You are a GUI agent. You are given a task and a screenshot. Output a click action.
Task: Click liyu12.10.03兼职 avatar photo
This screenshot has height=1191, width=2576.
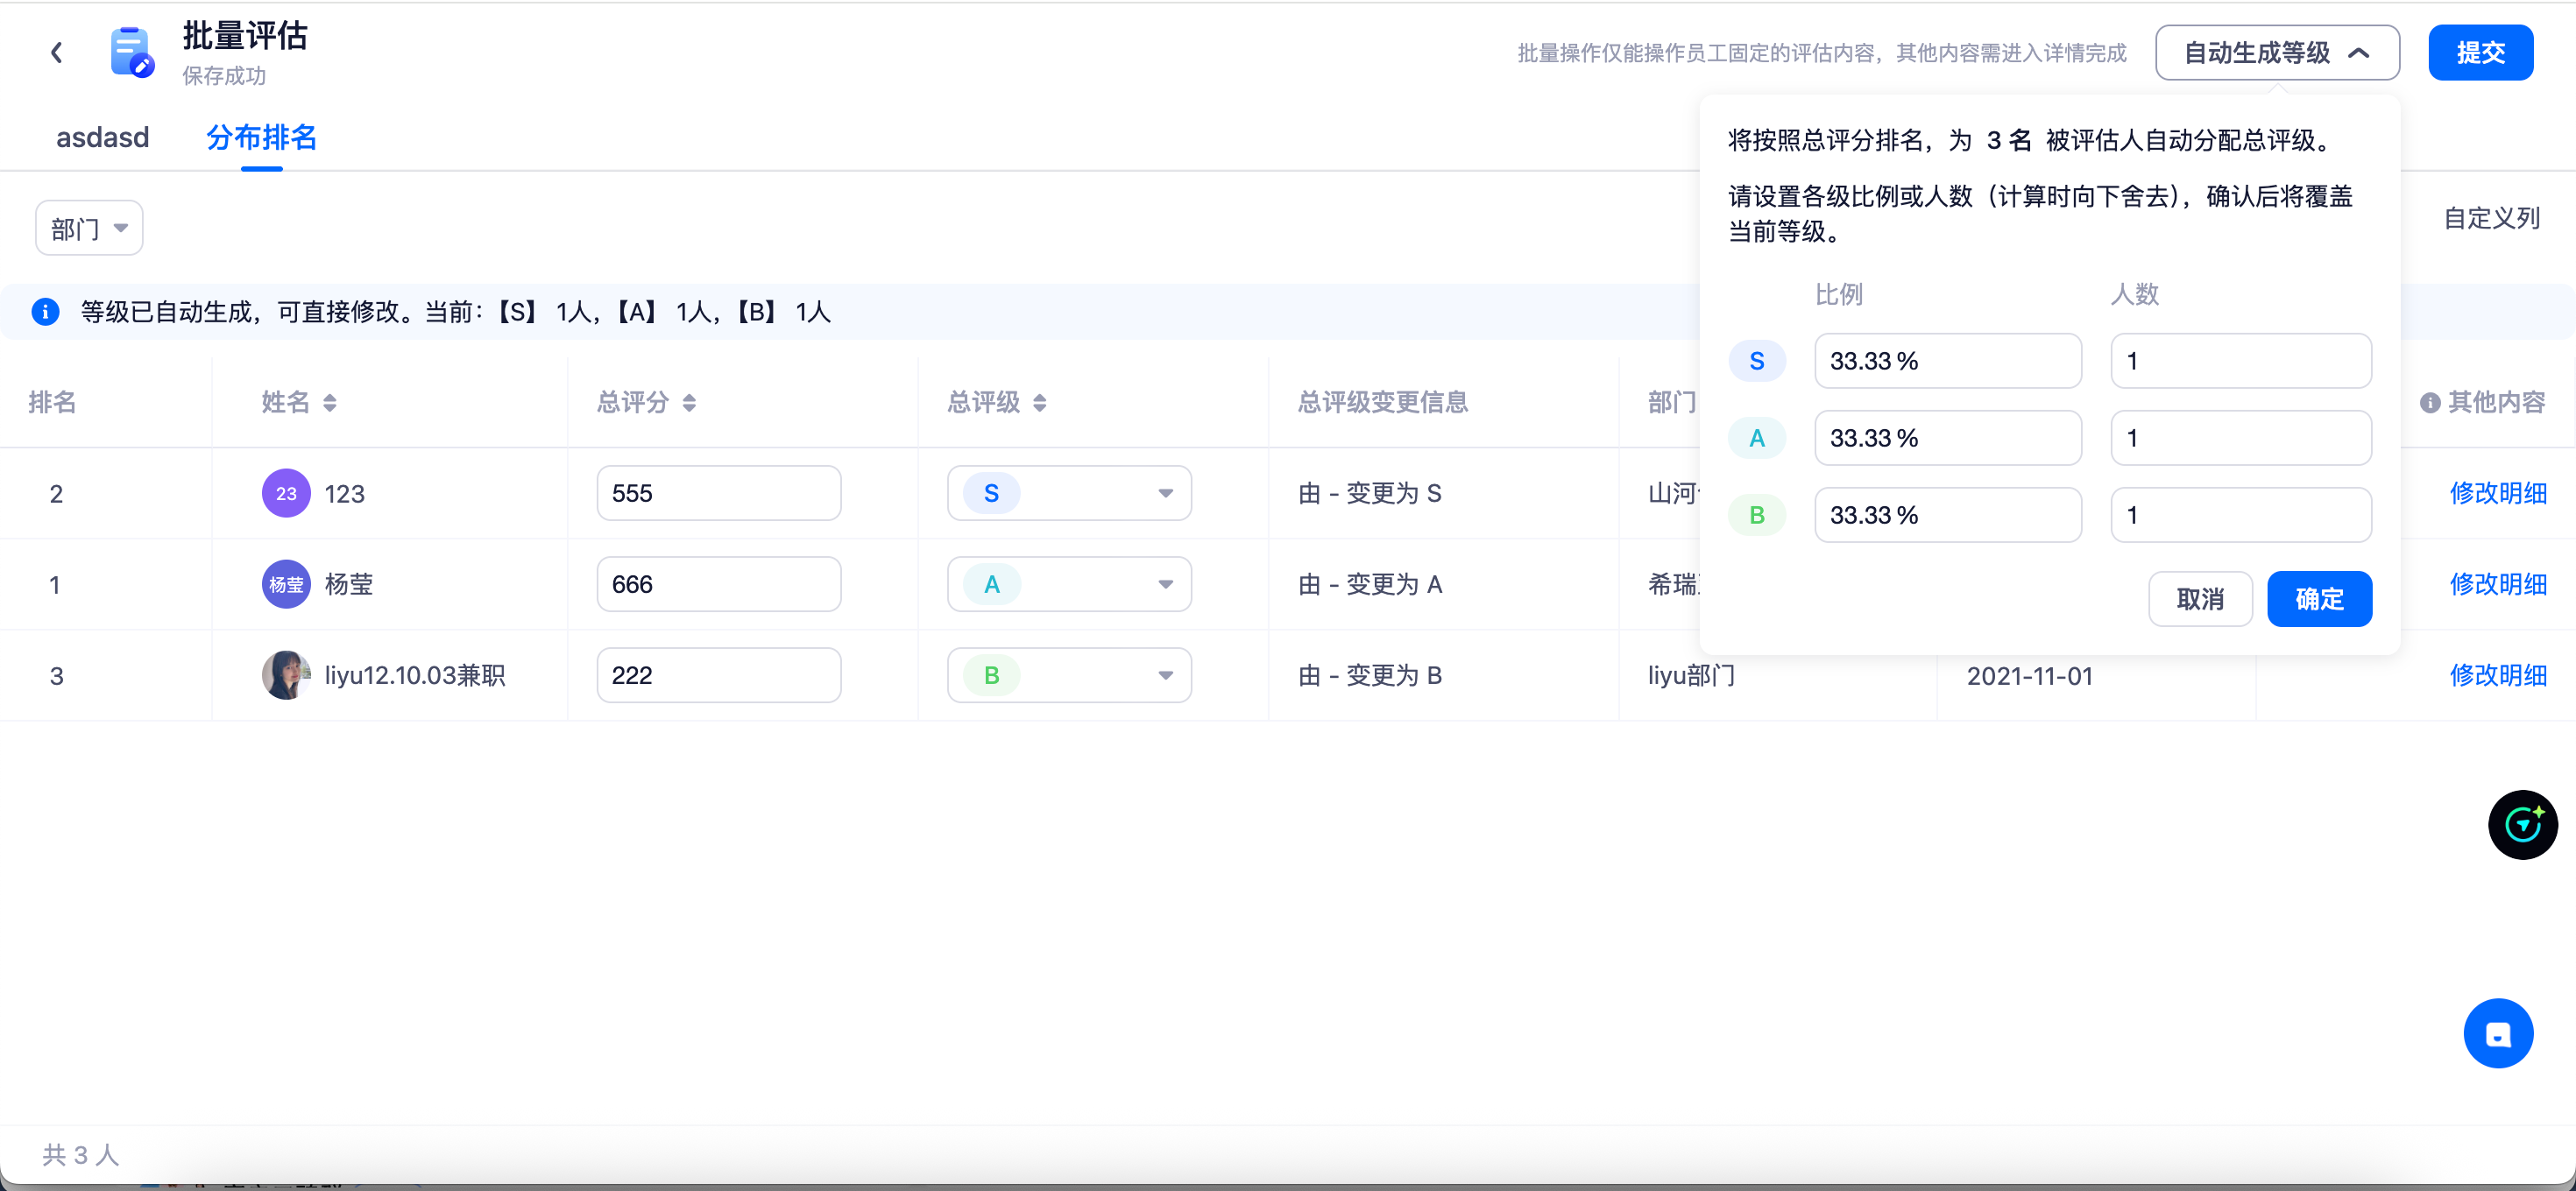pyautogui.click(x=286, y=675)
